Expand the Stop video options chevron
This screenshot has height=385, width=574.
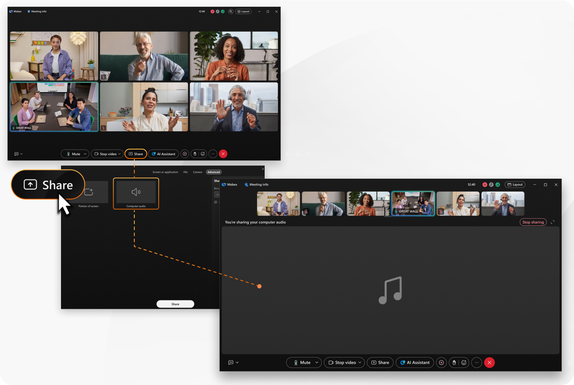tap(119, 154)
